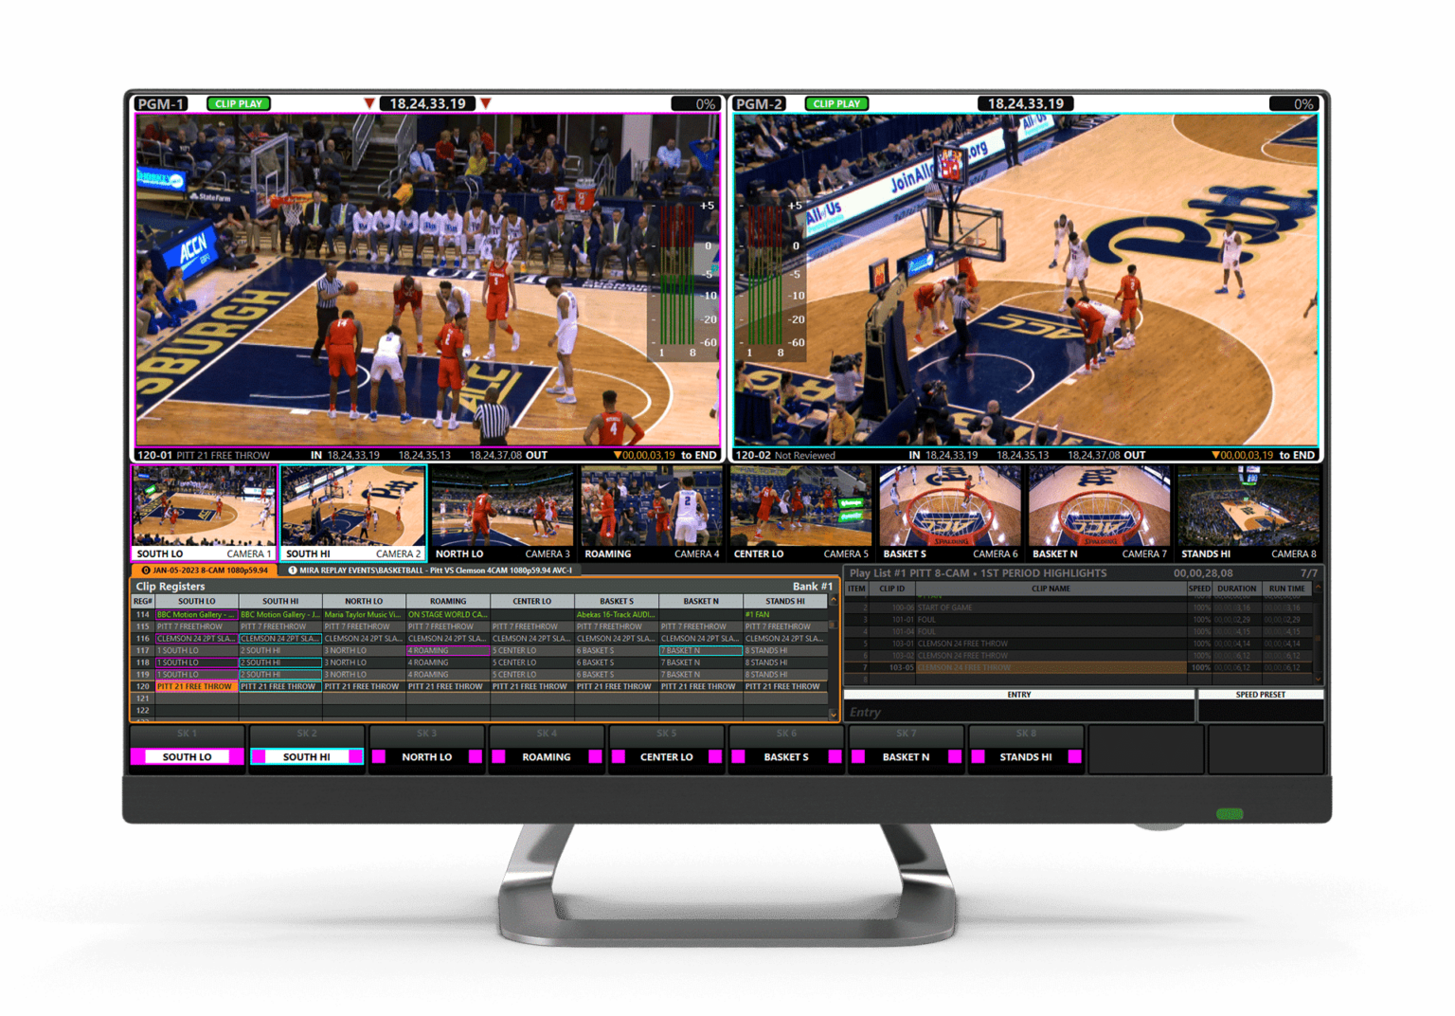Screen dimensions: 1455x1016
Task: Click the up arrow on the Clip Registers scrollbar
Action: [835, 599]
